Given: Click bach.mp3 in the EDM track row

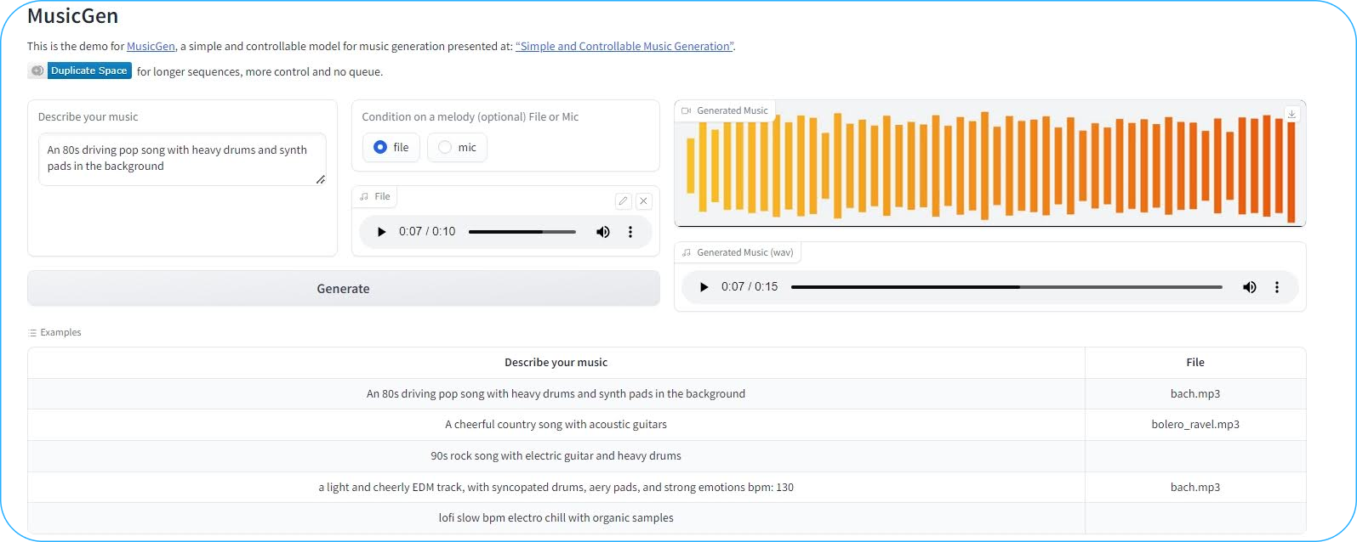Looking at the screenshot, I should coord(1195,488).
